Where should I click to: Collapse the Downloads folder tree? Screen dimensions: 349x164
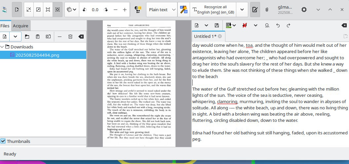click(x=3, y=47)
